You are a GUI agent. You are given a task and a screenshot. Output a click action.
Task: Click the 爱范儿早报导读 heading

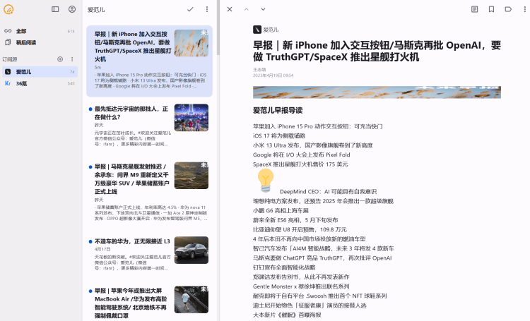point(278,110)
